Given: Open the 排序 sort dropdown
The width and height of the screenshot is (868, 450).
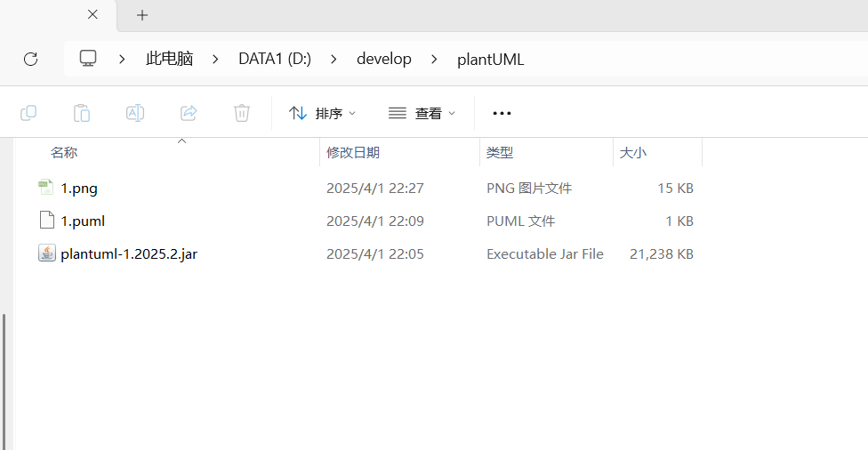Looking at the screenshot, I should [x=322, y=113].
